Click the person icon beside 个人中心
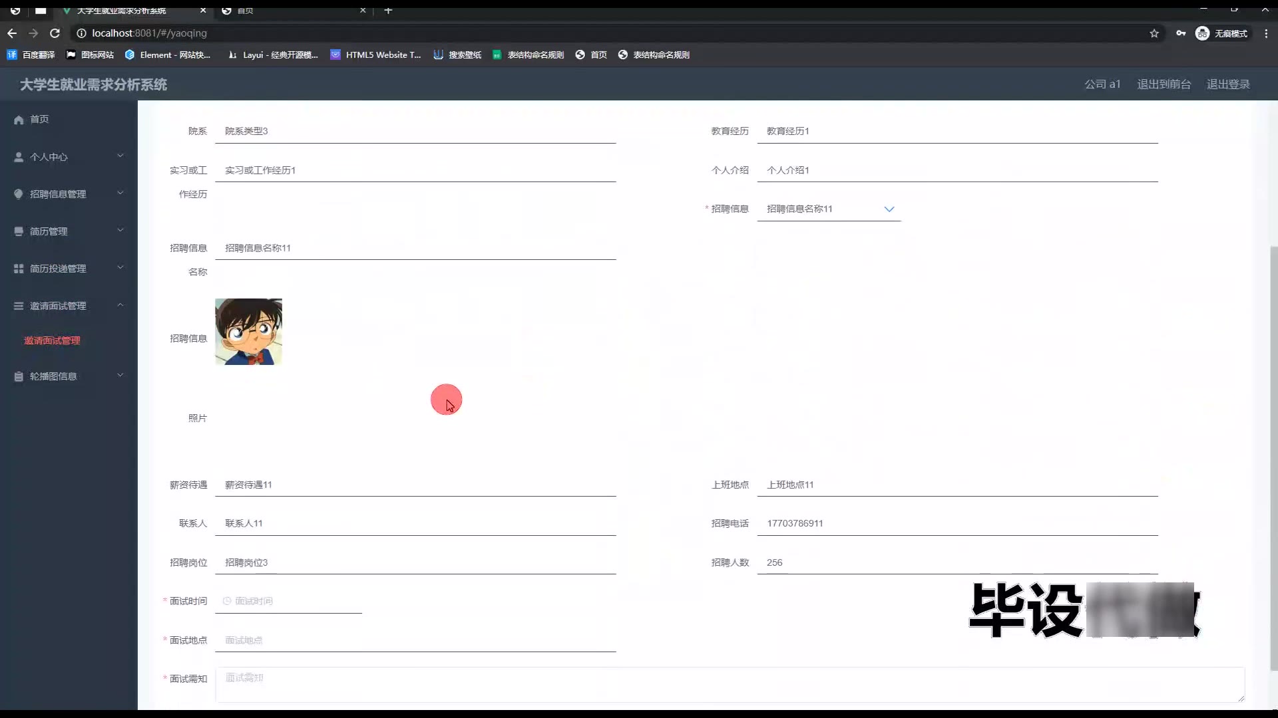 [x=19, y=157]
